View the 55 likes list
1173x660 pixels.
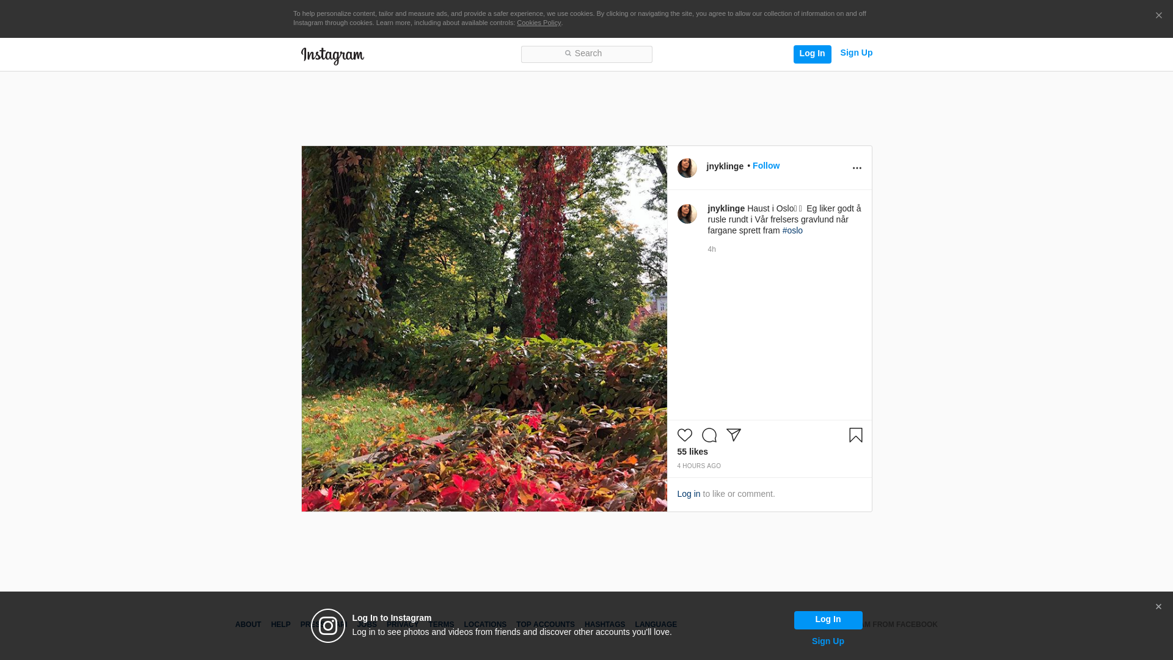tap(692, 452)
